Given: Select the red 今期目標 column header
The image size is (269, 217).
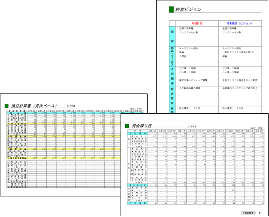Looking at the screenshot, I should [197, 23].
